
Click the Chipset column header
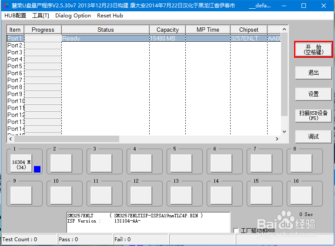click(x=249, y=30)
